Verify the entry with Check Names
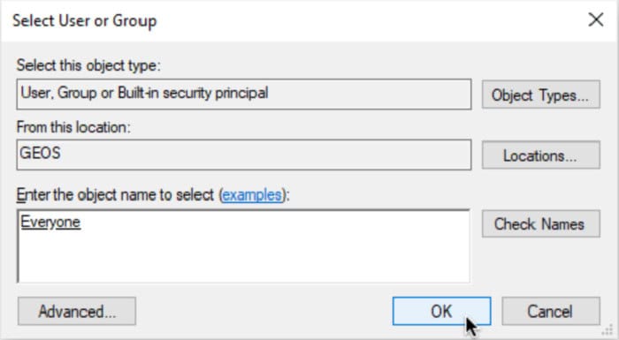619x340 pixels. point(541,223)
